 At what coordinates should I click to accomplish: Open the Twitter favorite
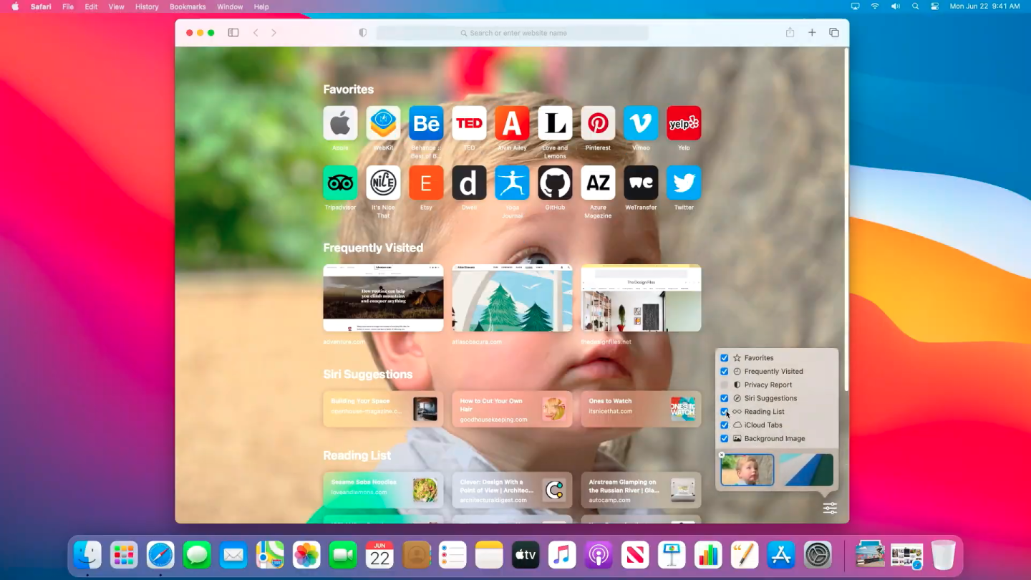tap(684, 183)
